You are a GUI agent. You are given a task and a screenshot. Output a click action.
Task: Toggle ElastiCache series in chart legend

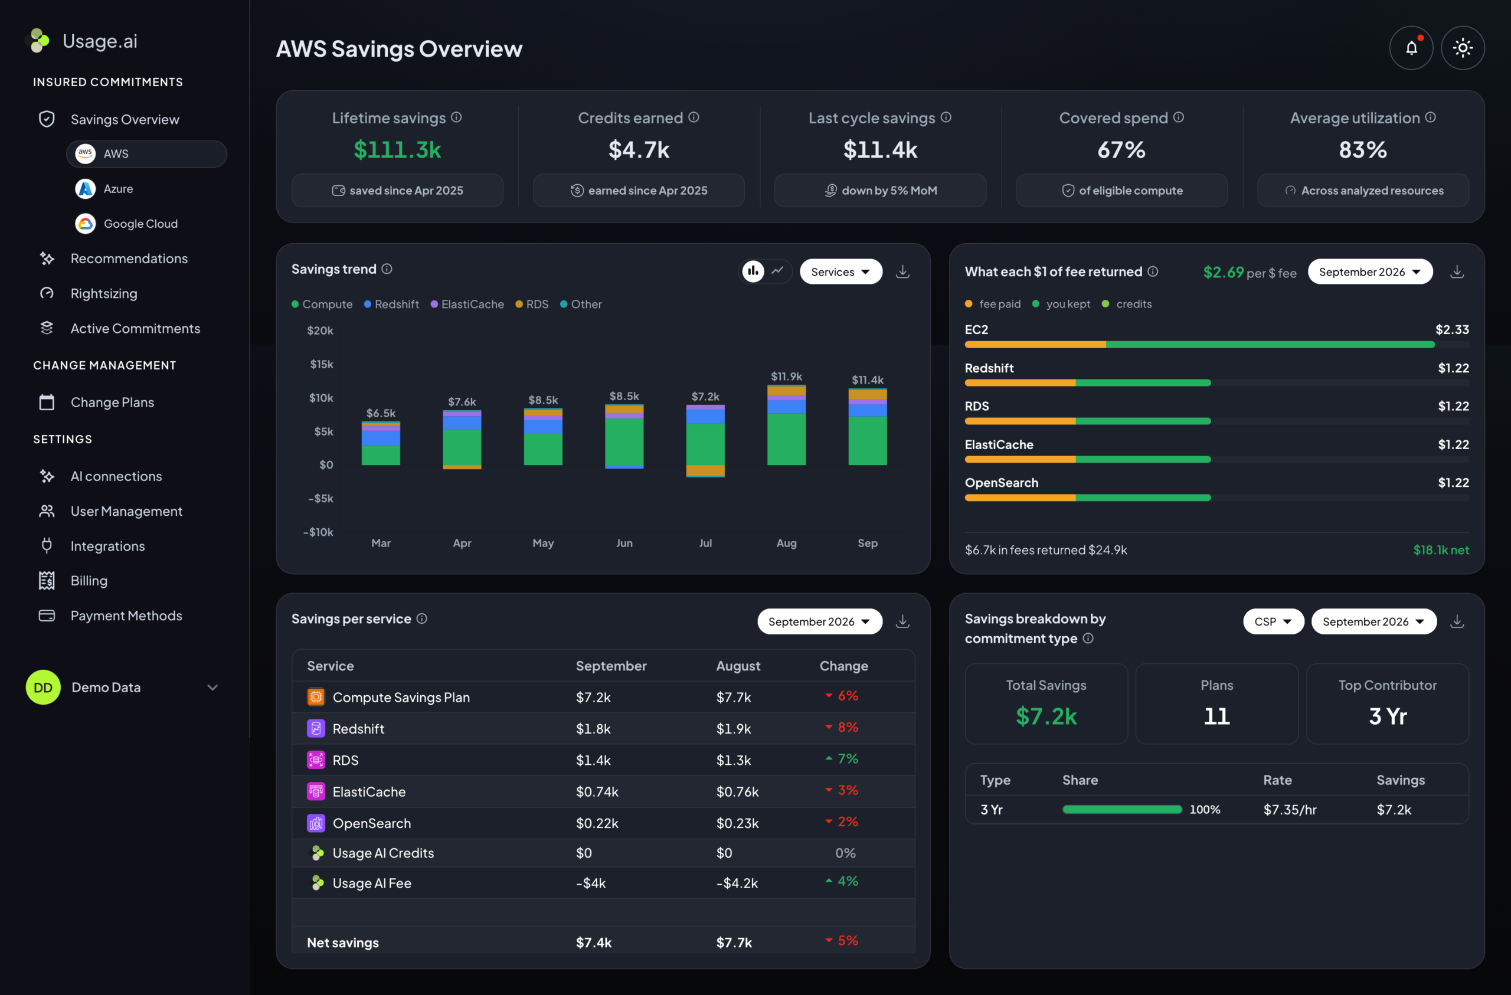(x=467, y=304)
